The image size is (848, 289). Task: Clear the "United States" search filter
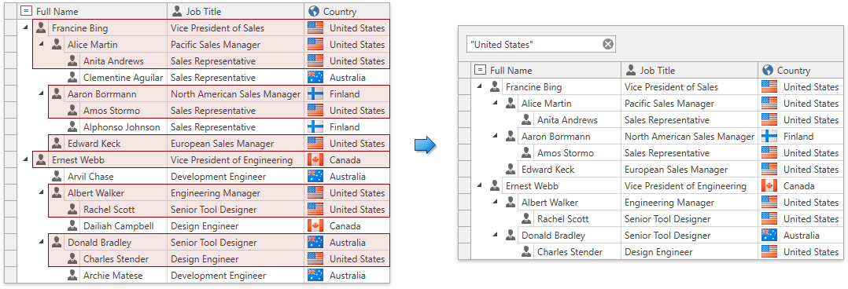[x=608, y=44]
